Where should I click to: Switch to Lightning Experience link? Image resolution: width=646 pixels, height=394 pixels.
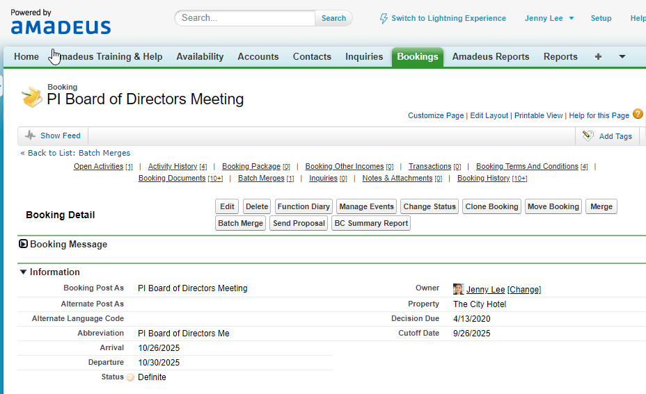[449, 19]
